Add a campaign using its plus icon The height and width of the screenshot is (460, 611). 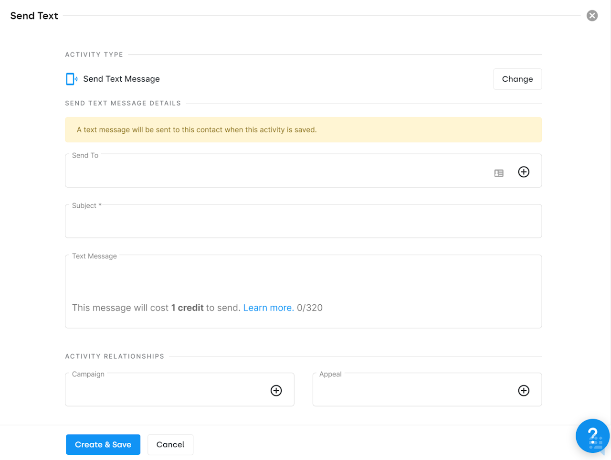tap(276, 390)
